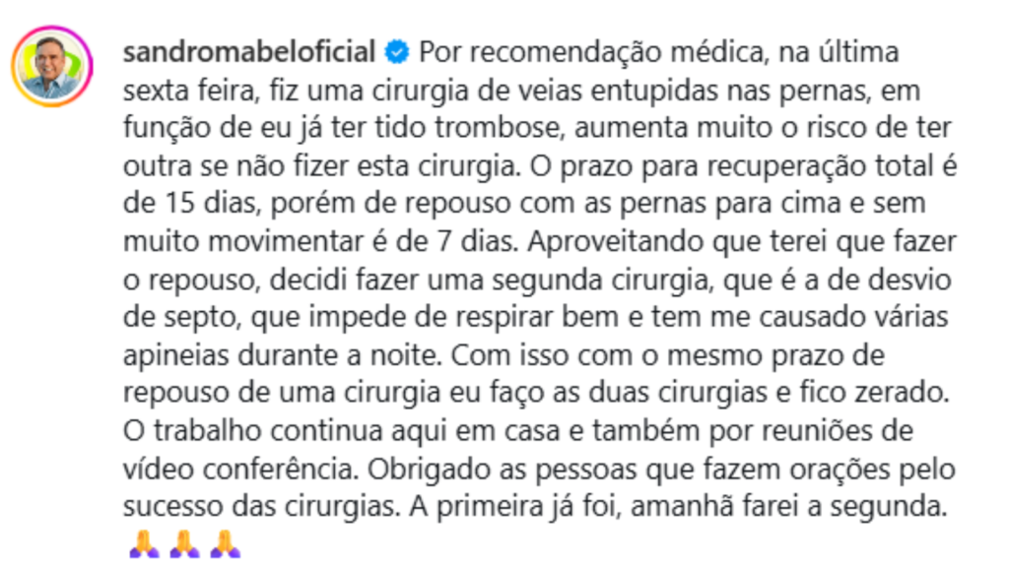
Task: Click the blue verified badge
Action: click(395, 51)
